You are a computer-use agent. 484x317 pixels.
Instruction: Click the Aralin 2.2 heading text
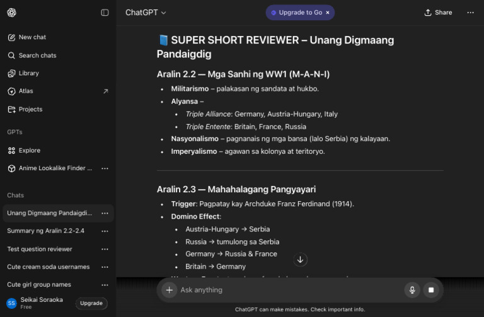[243, 74]
